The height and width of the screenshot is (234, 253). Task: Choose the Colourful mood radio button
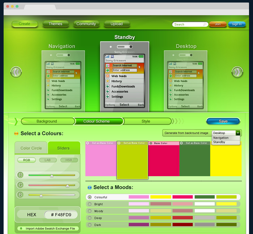(90, 197)
